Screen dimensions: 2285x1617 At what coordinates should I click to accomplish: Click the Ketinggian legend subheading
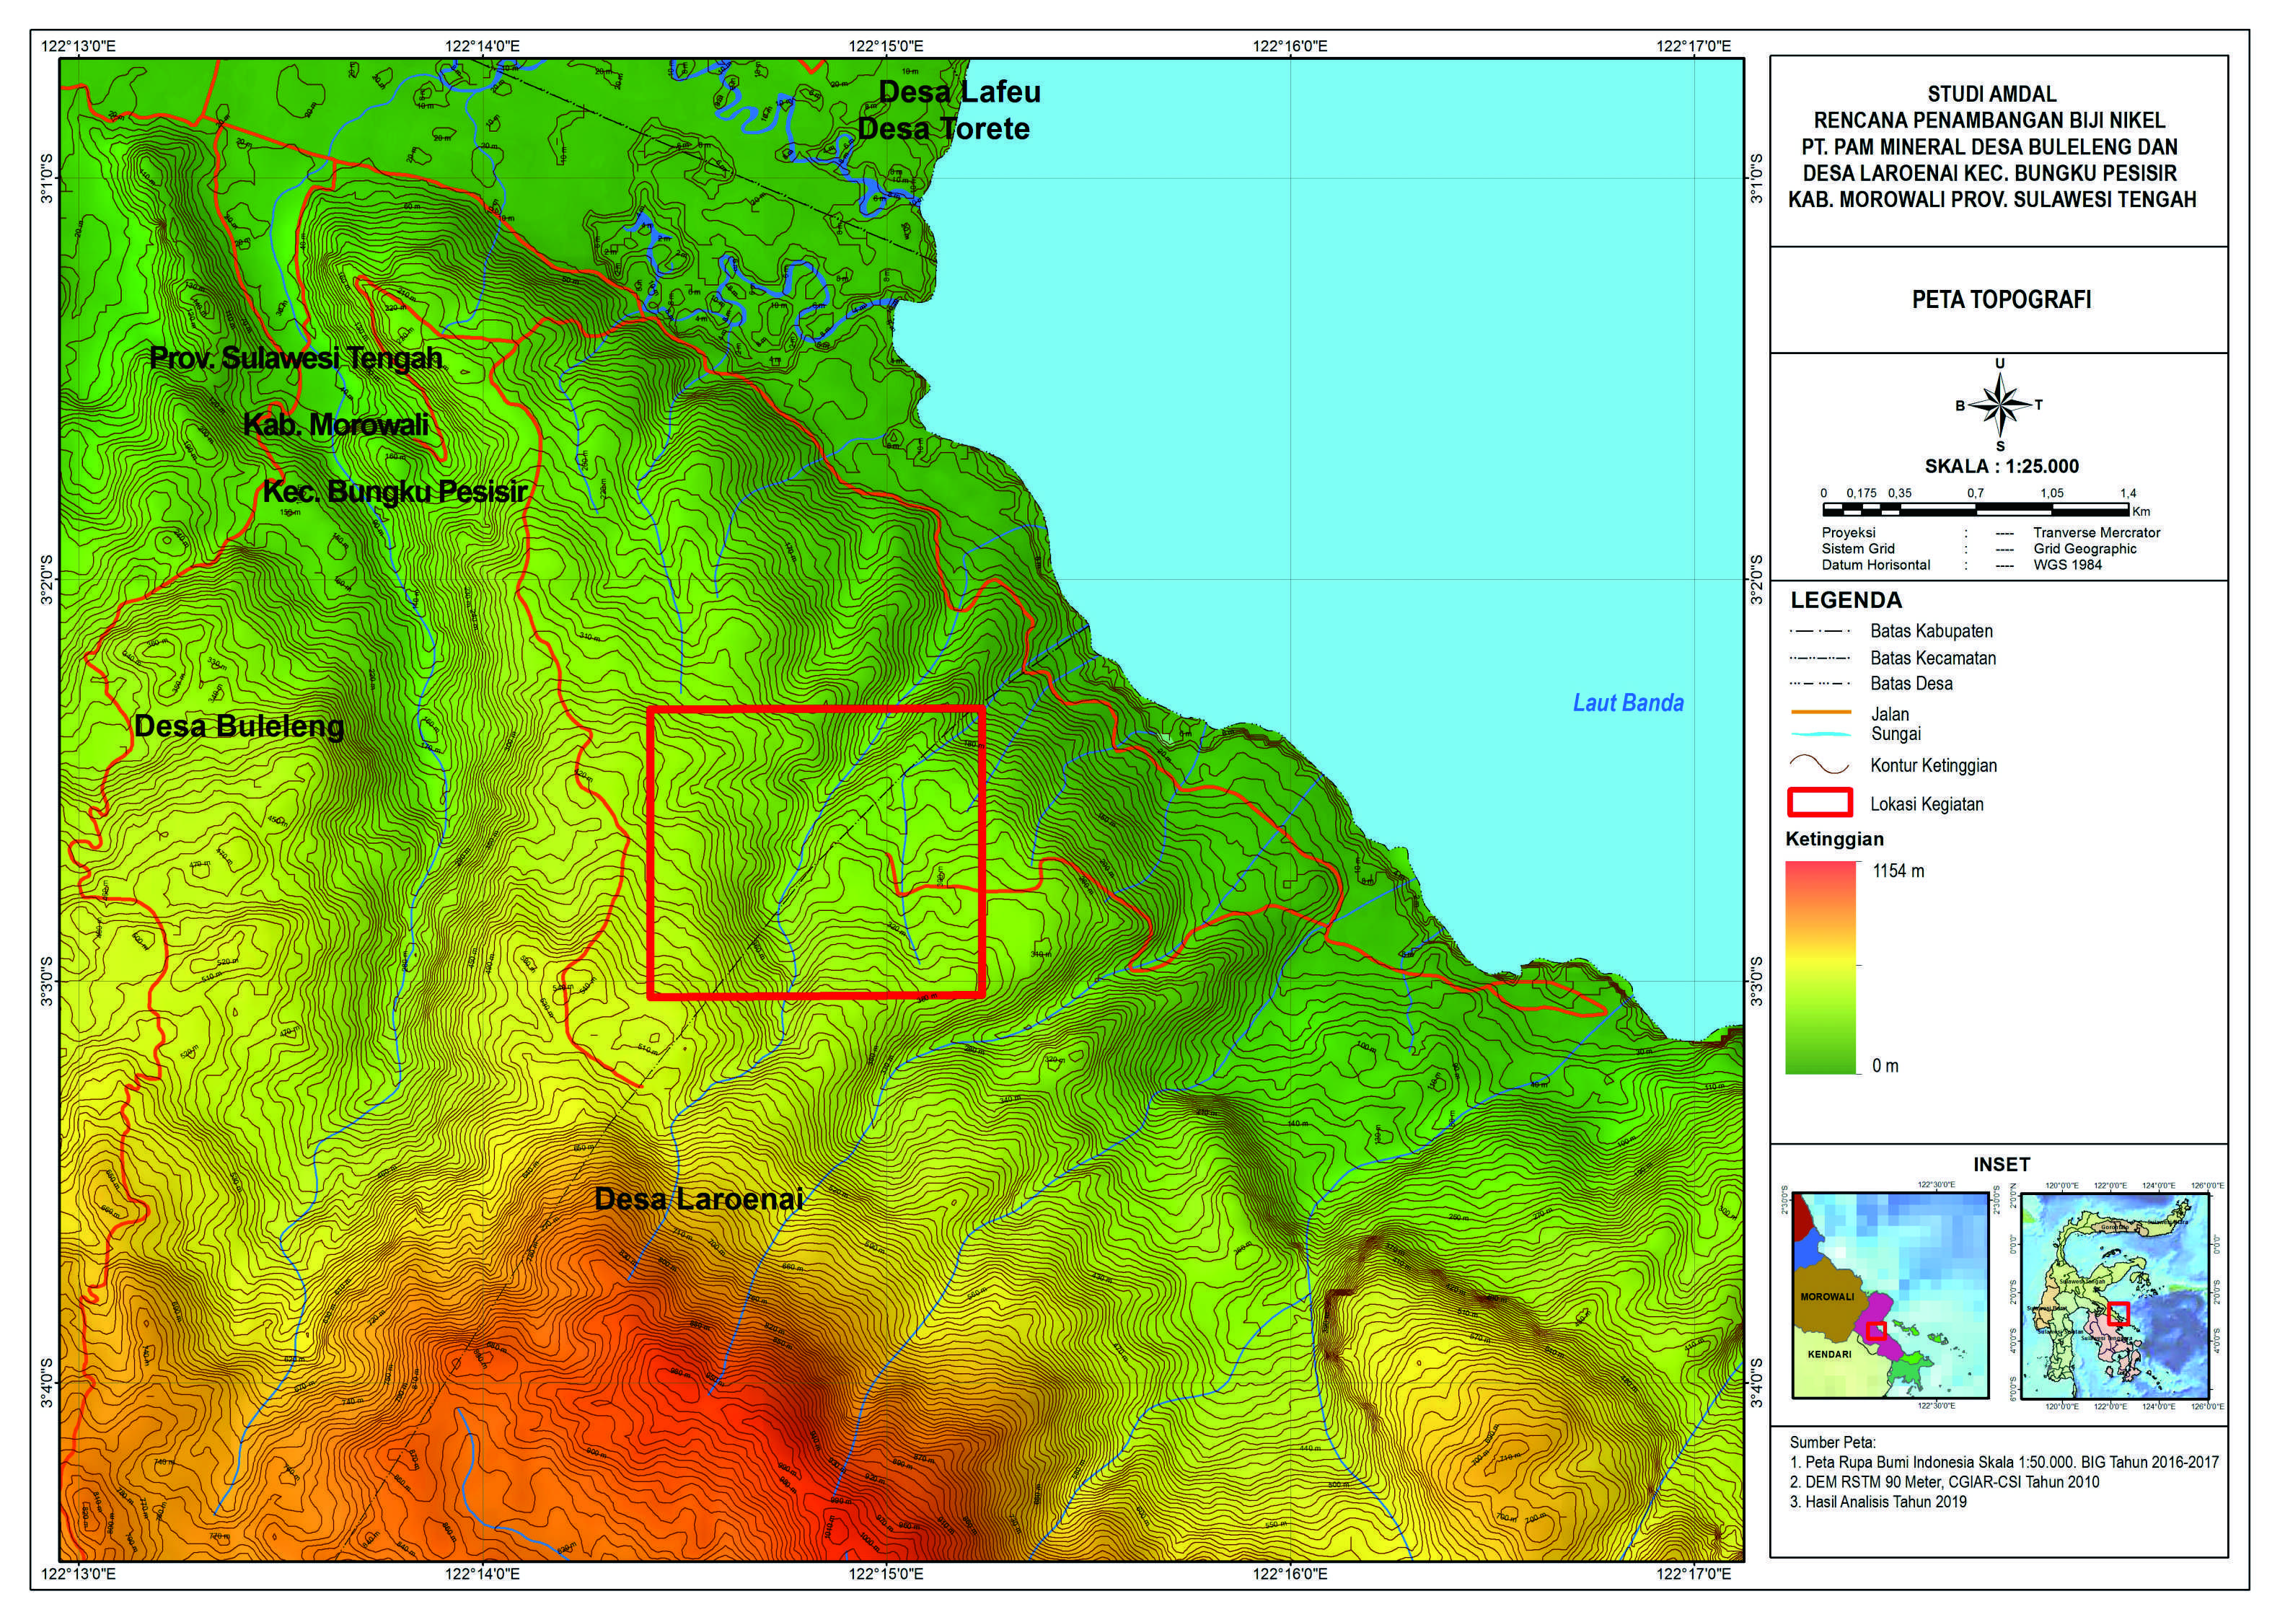pos(1834,840)
